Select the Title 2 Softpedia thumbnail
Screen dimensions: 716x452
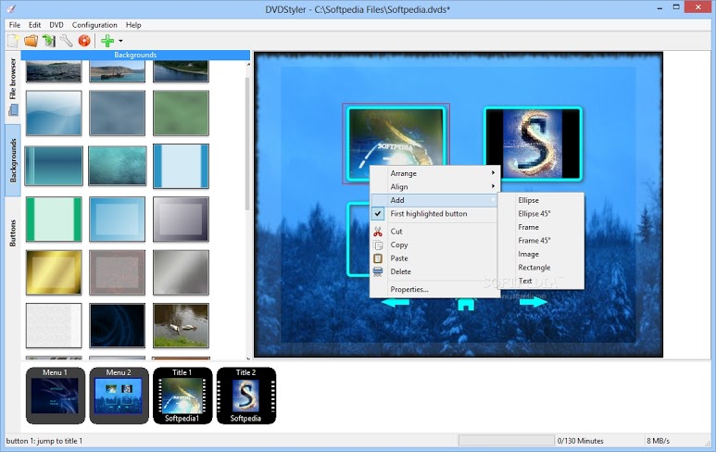[x=246, y=395]
